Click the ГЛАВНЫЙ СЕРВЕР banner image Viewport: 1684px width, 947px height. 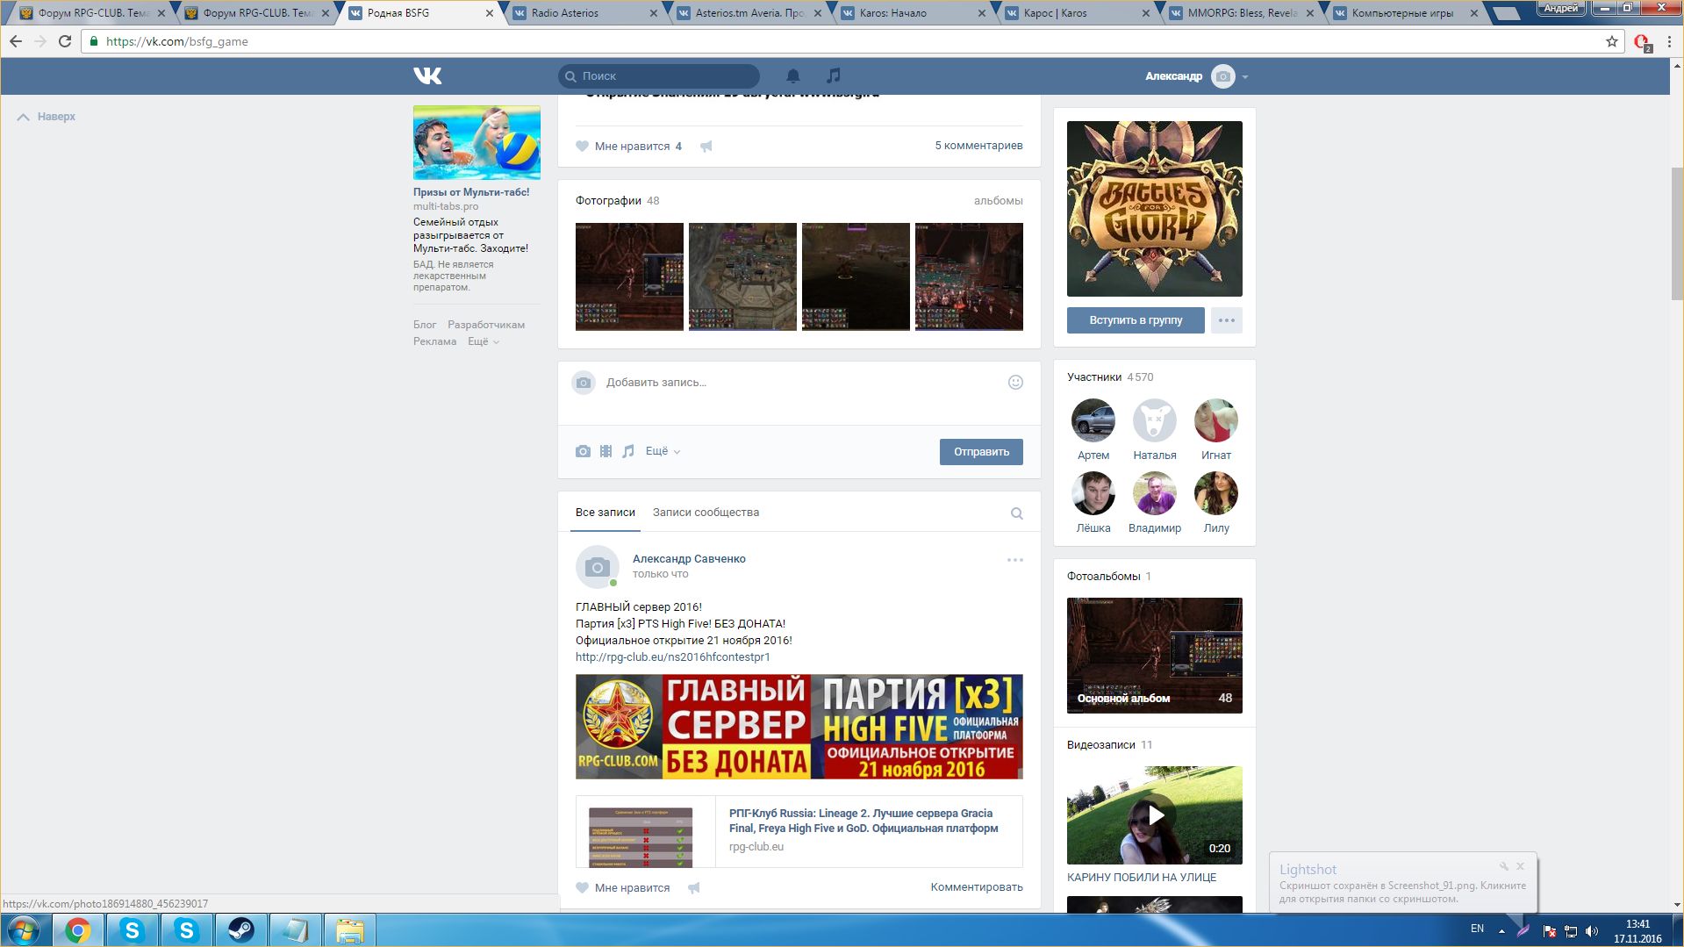(799, 727)
